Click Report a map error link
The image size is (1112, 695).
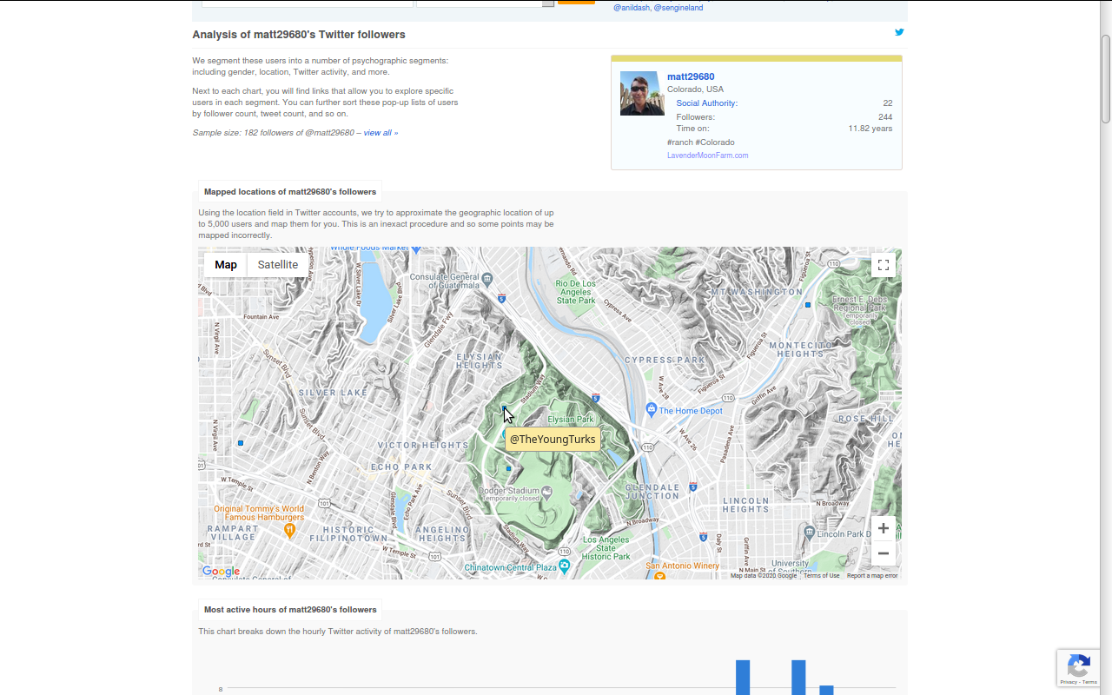coord(872,575)
